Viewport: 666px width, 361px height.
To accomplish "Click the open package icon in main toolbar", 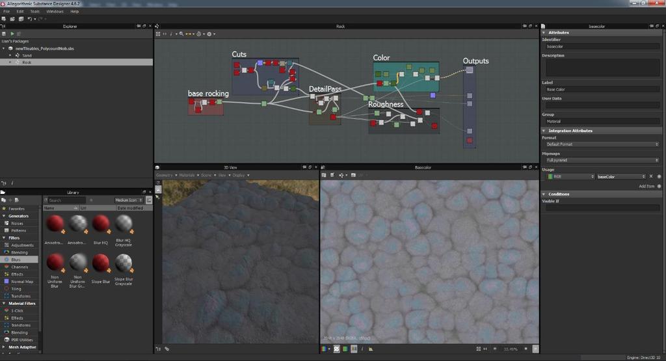I will (12, 19).
